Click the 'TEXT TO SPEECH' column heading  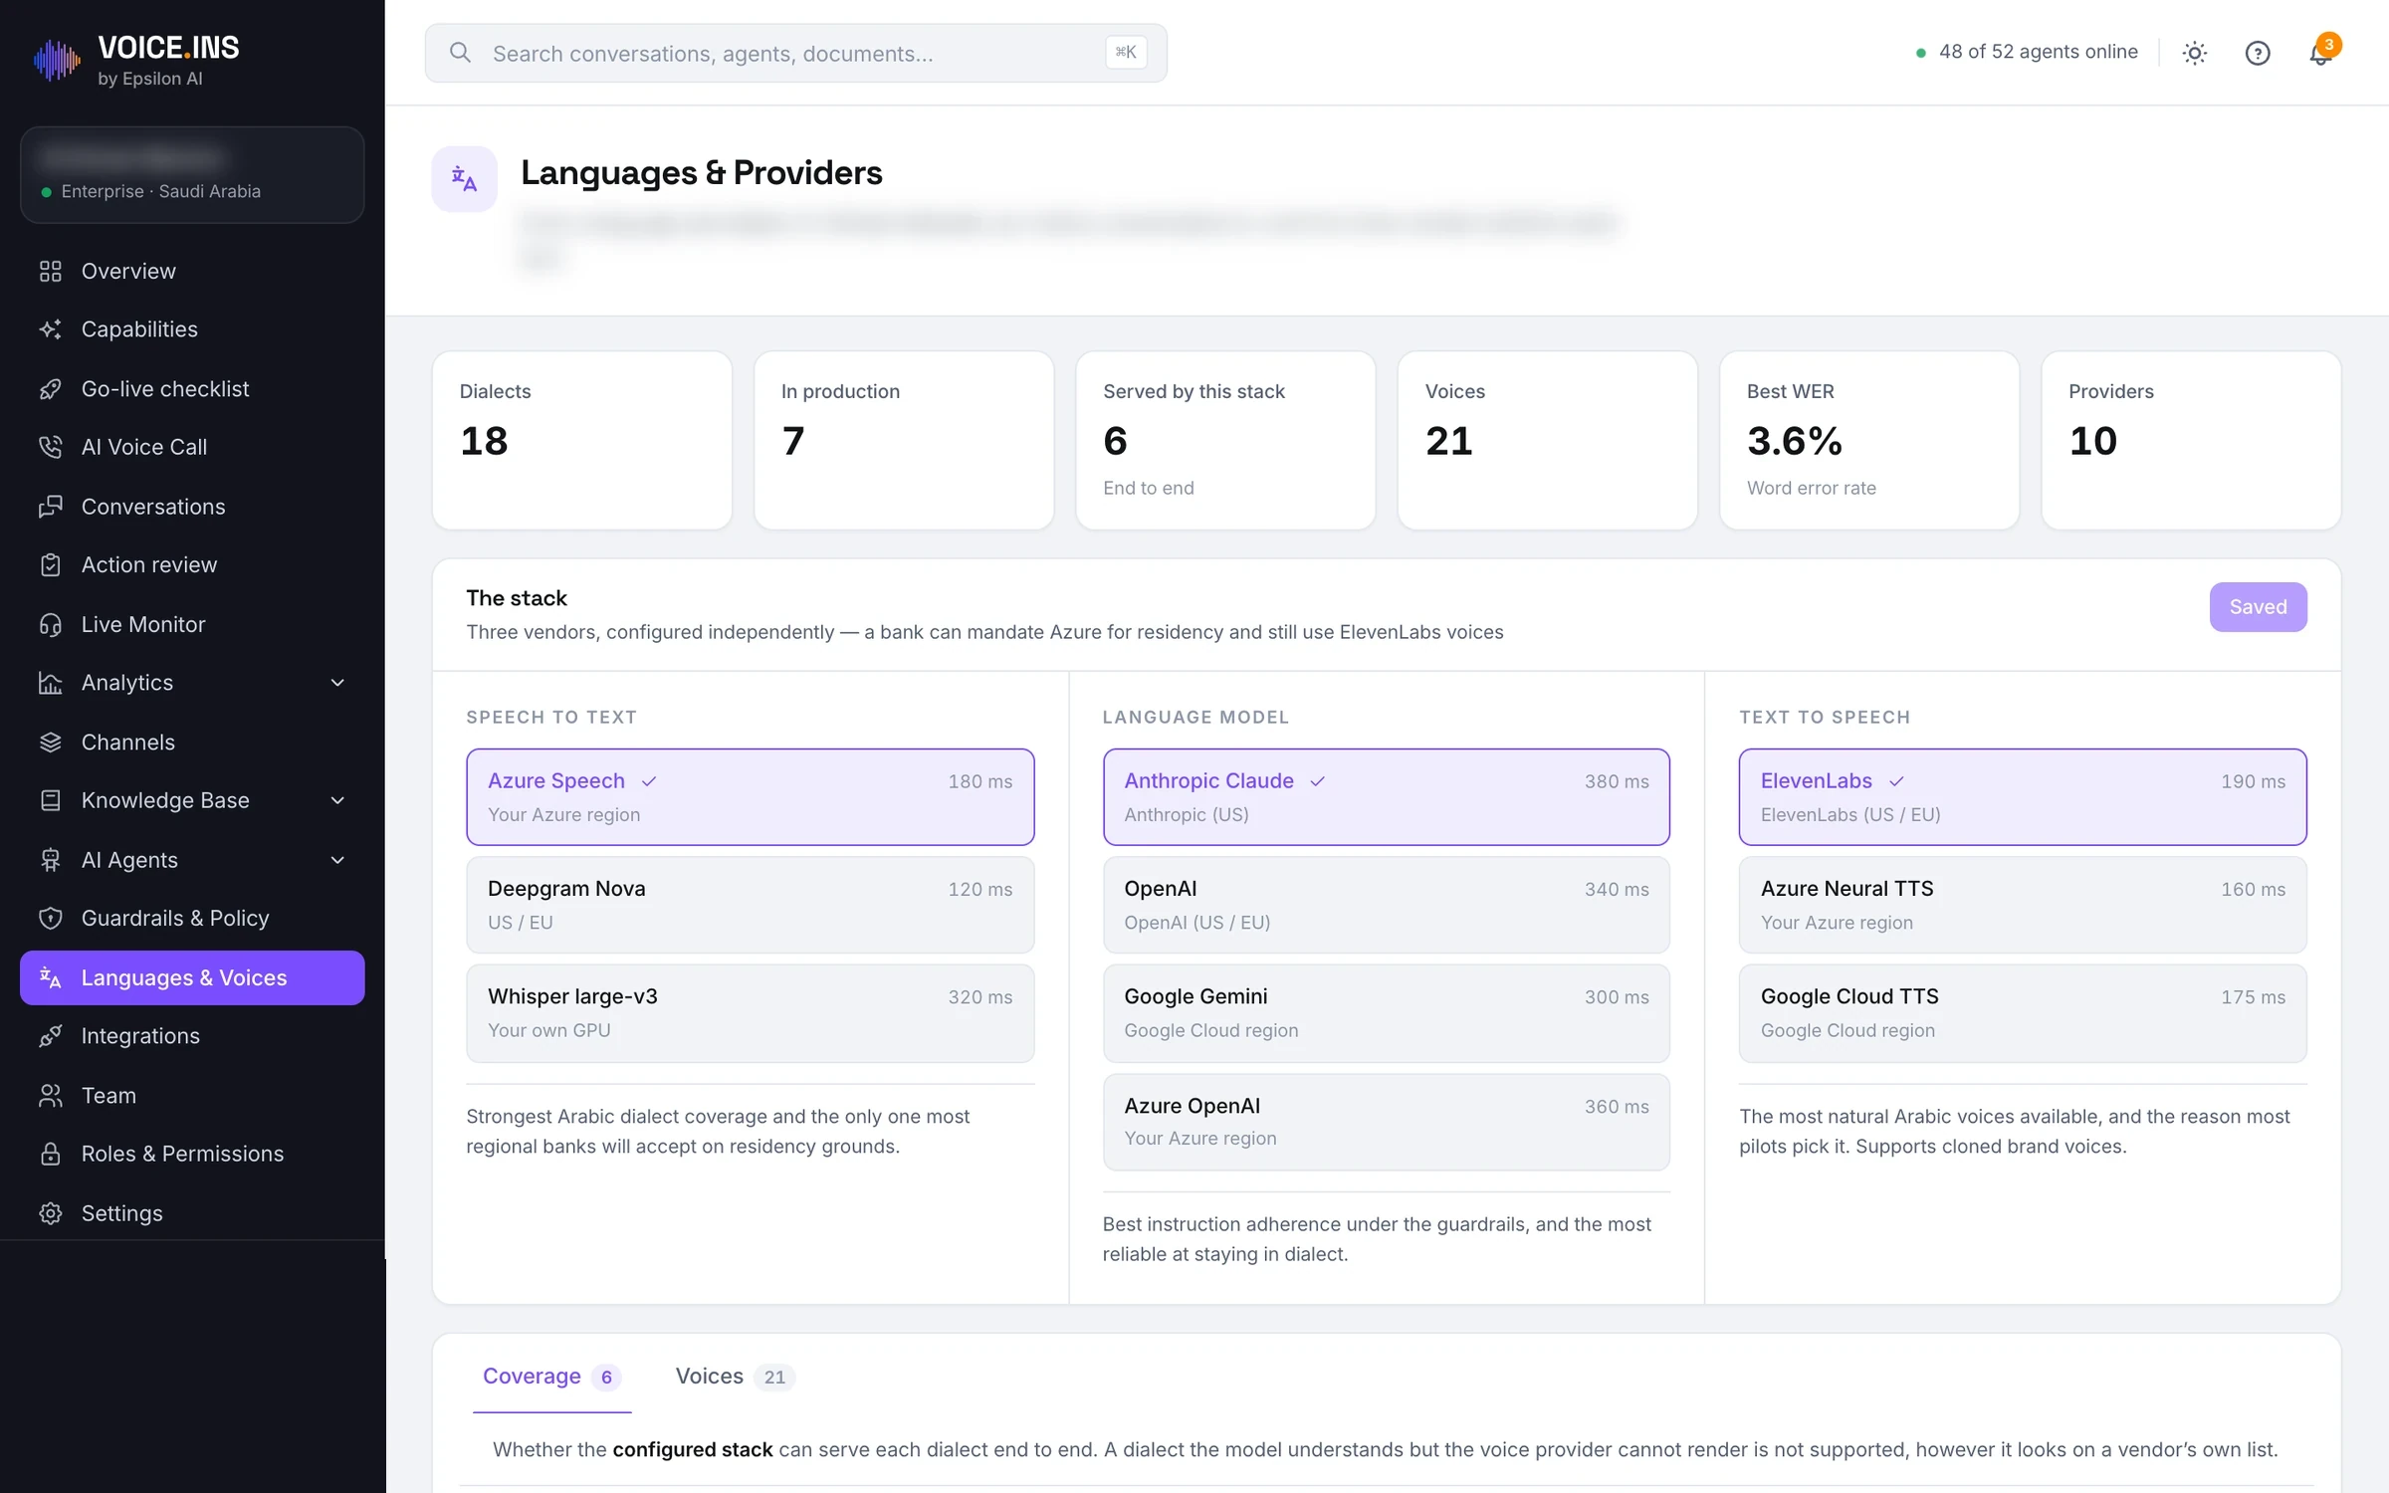(1825, 717)
